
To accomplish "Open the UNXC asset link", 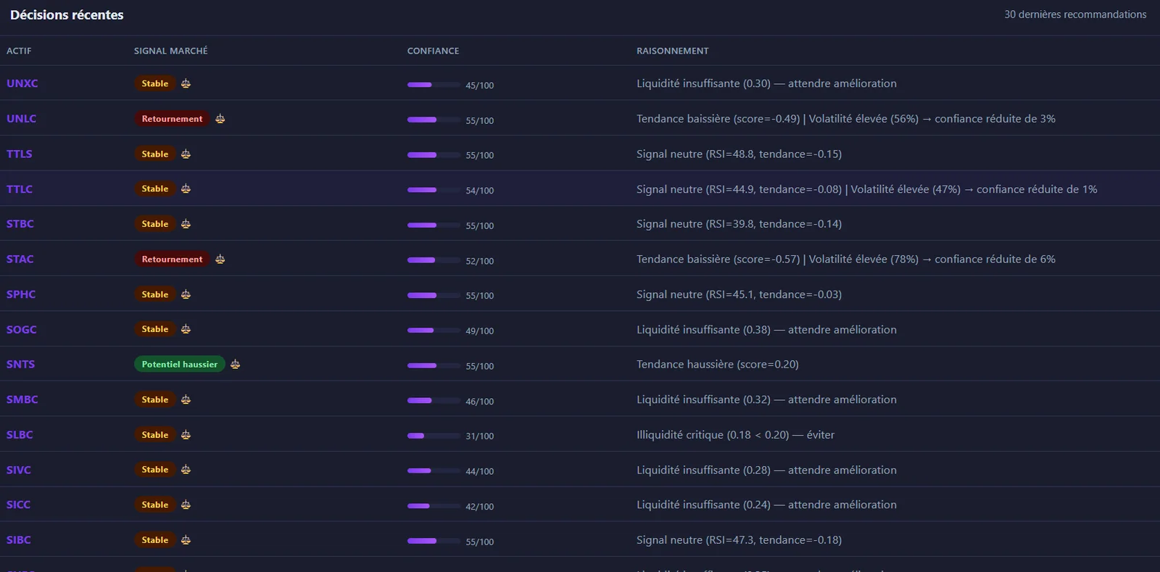I will pos(22,83).
